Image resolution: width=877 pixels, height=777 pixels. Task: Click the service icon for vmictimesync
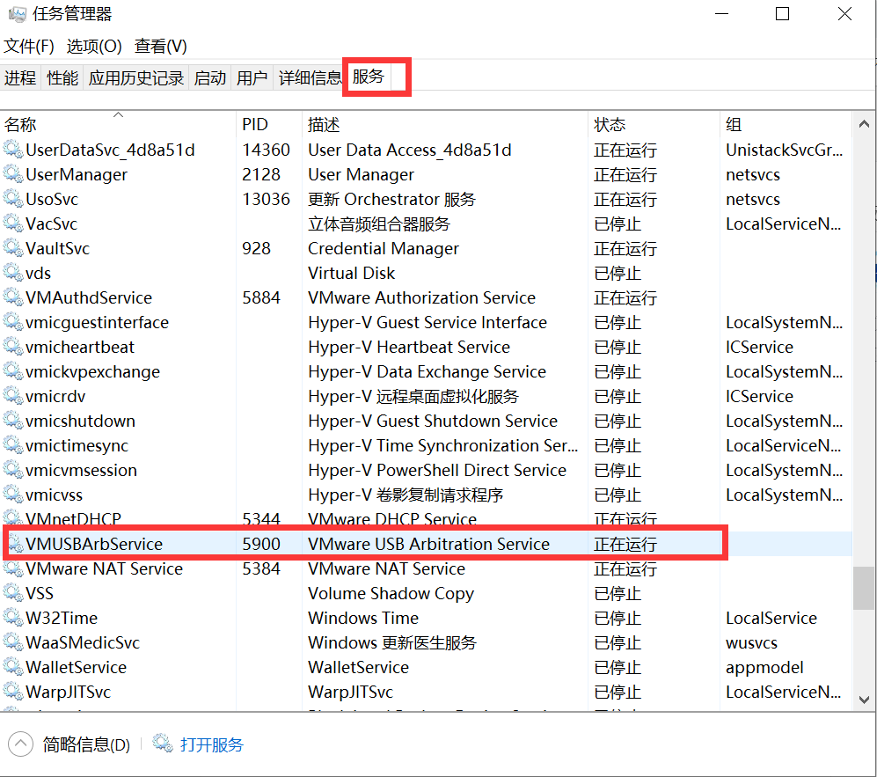tap(13, 444)
